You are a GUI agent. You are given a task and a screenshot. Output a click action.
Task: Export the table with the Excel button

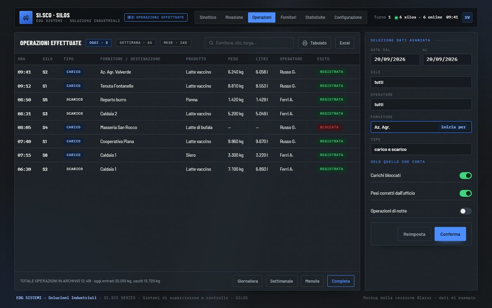(x=345, y=43)
